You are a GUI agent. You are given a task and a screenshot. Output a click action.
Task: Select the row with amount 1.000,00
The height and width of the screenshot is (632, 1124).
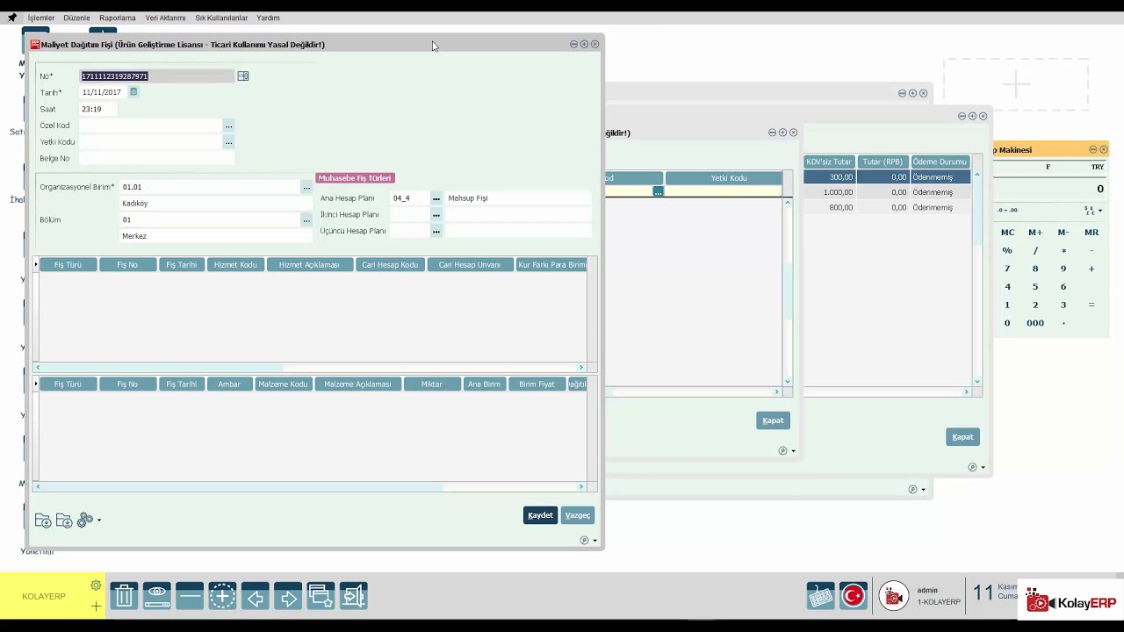pos(887,192)
